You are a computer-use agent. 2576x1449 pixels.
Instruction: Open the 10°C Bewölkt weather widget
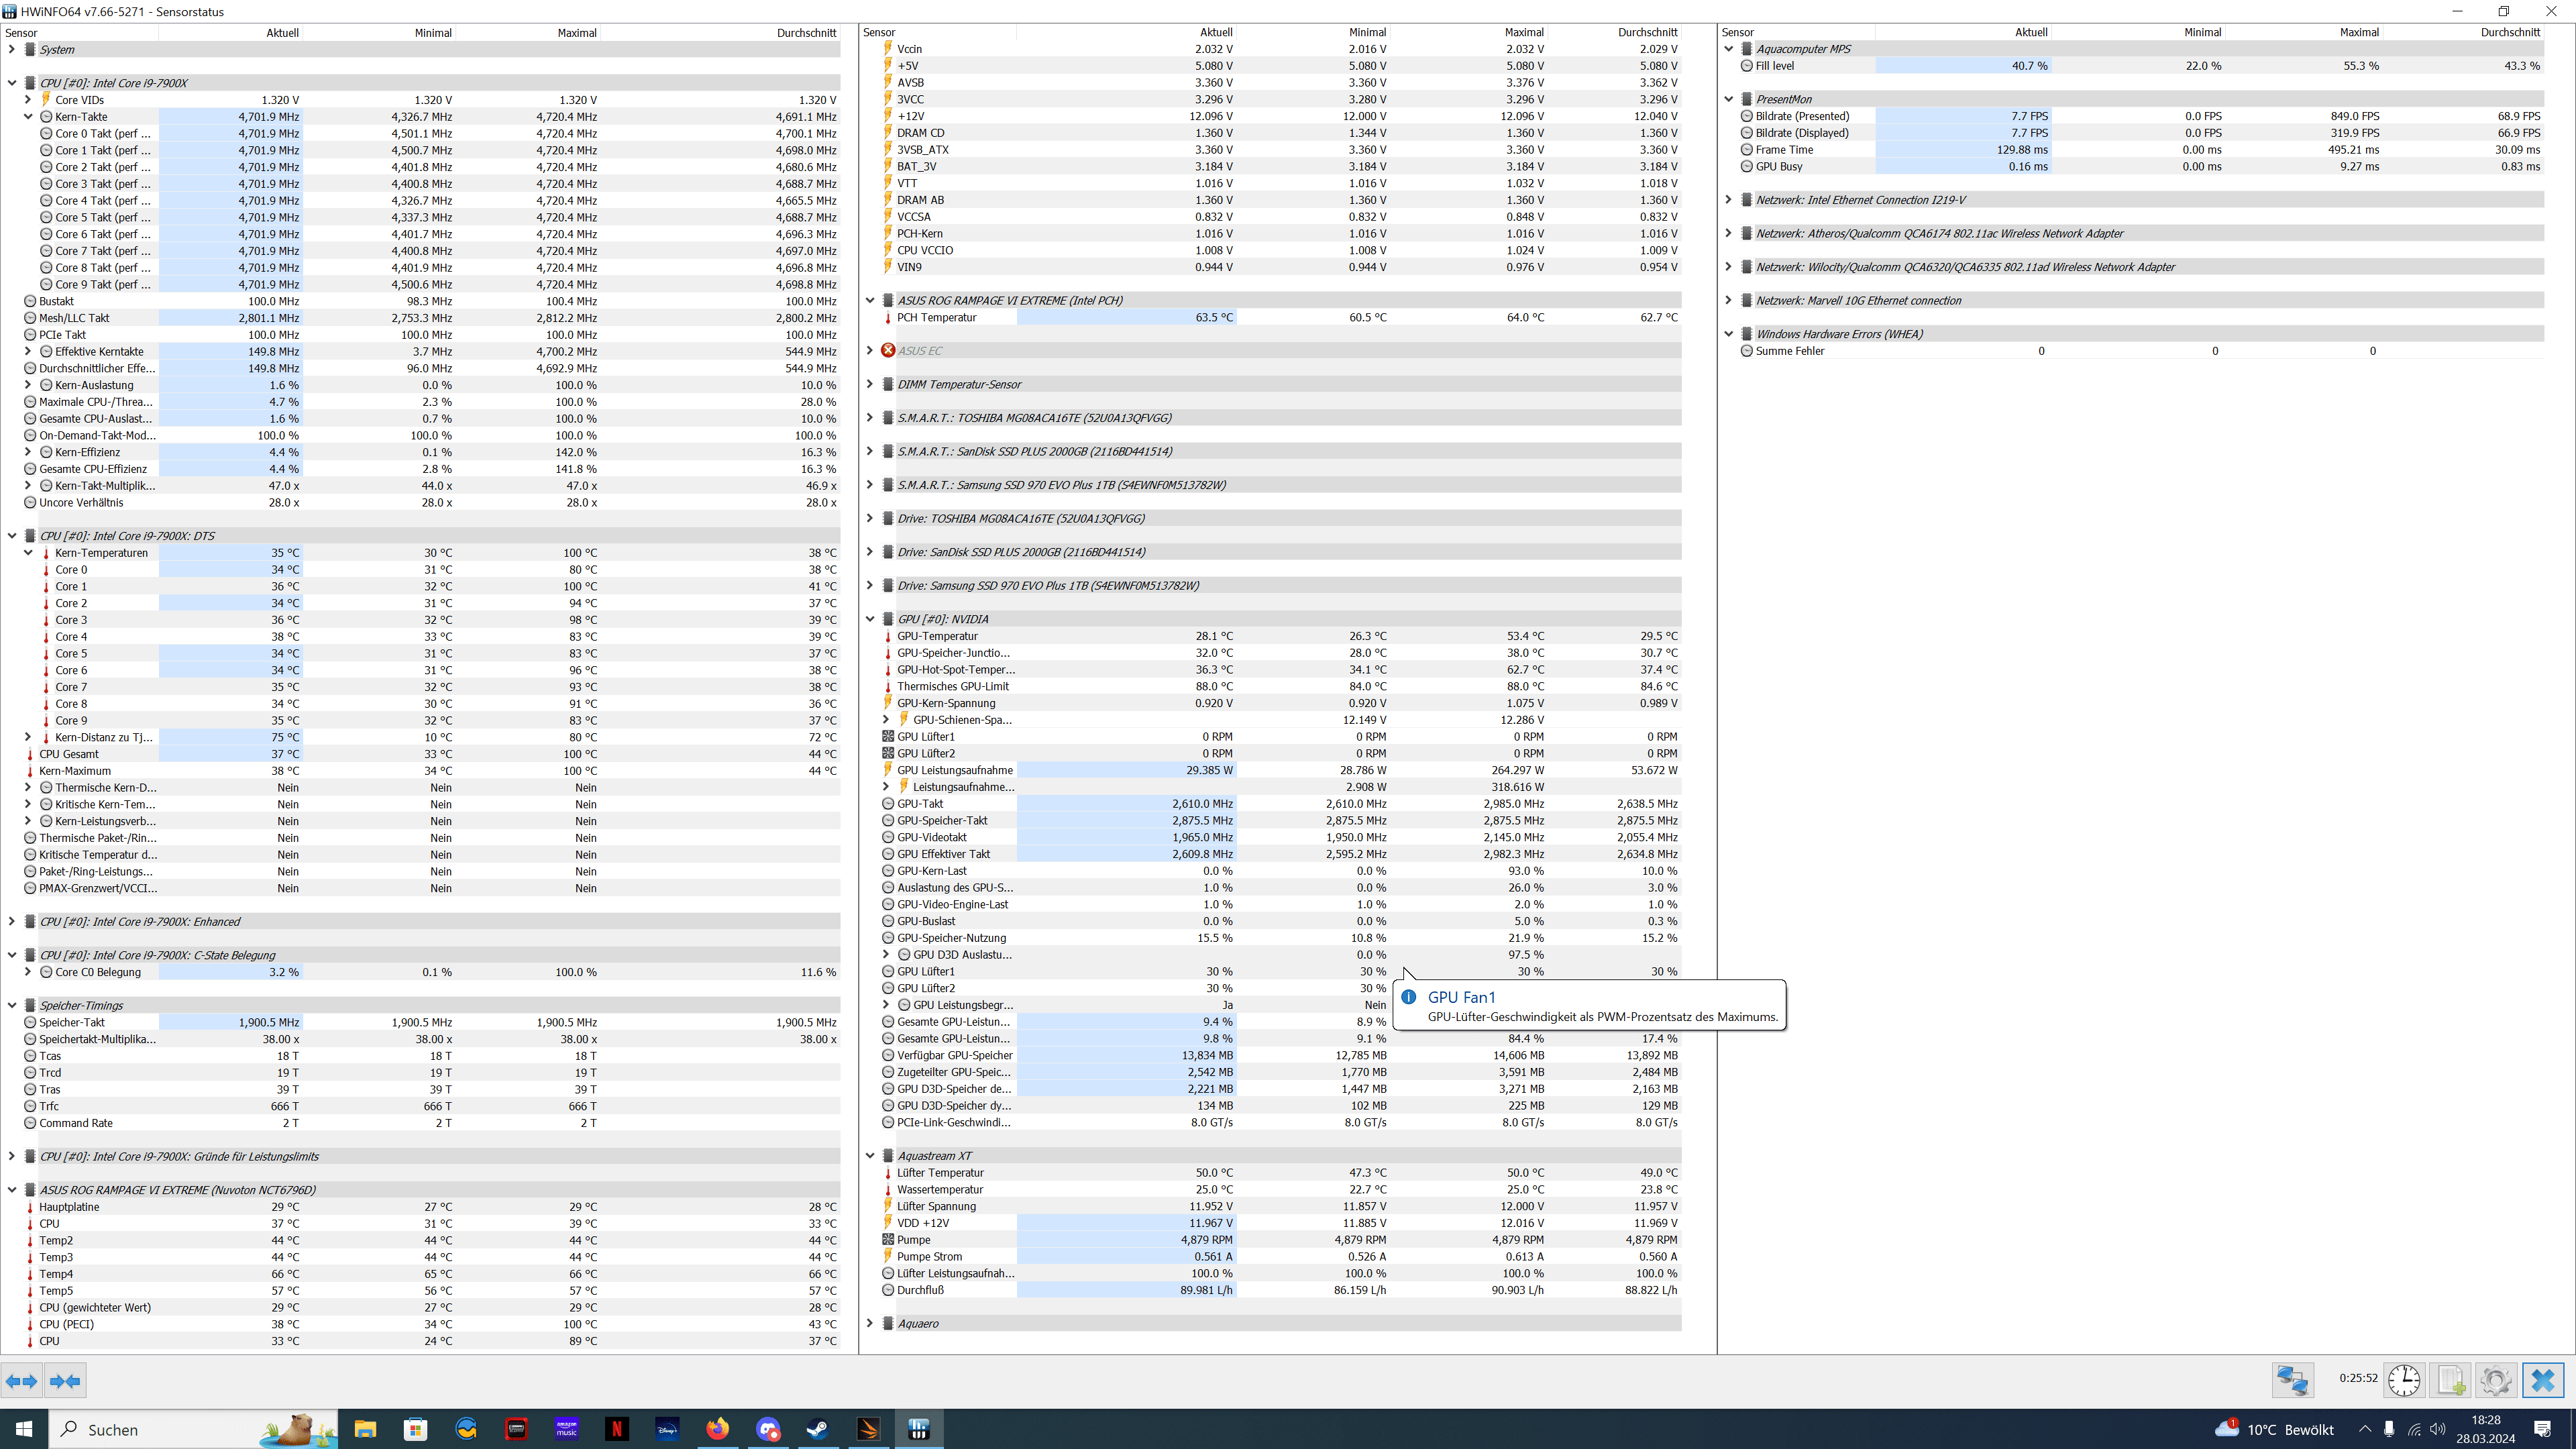pyautogui.click(x=2275, y=1429)
